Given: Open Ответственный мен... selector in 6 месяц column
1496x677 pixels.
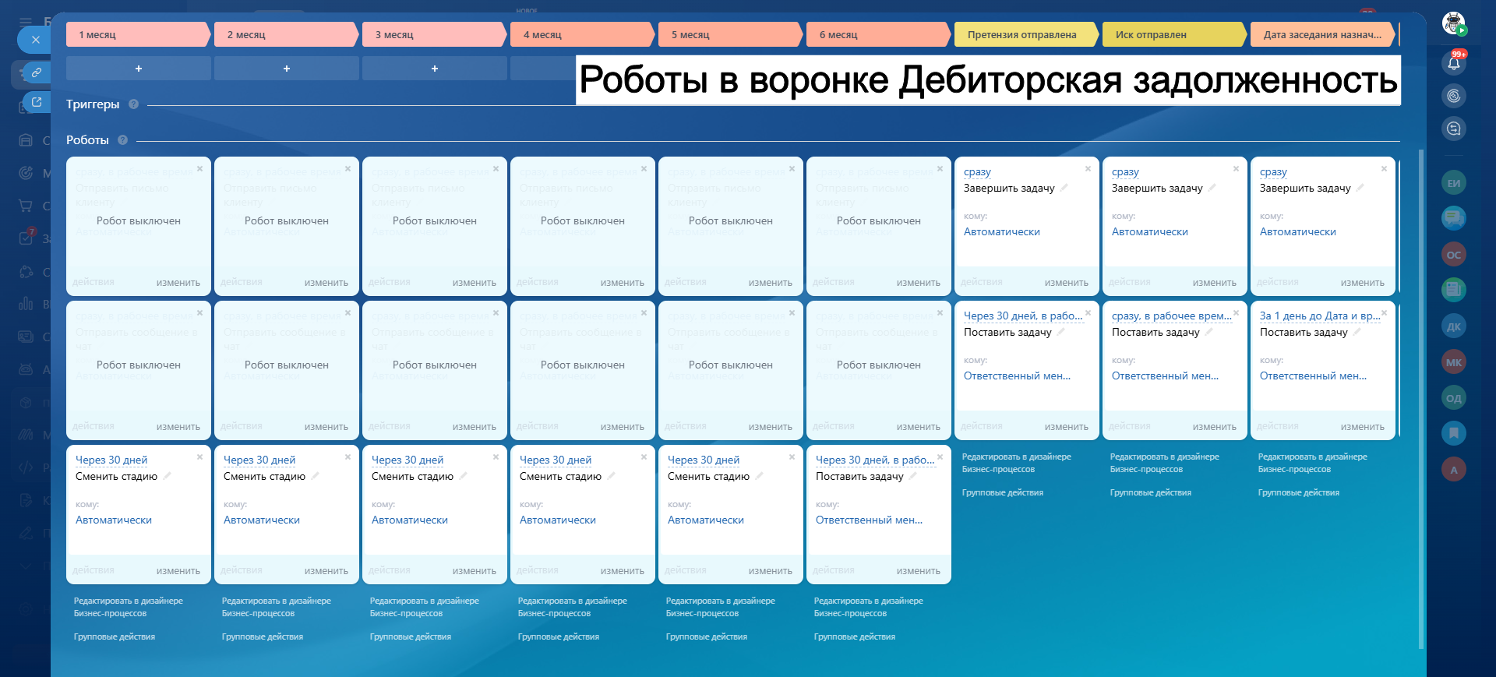Looking at the screenshot, I should pos(868,520).
